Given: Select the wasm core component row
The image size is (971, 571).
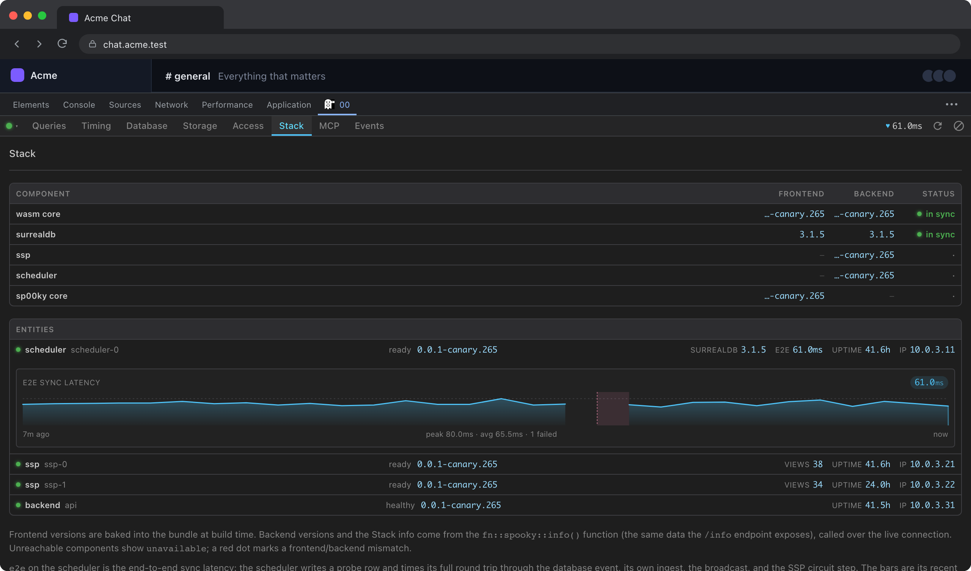Looking at the screenshot, I should (485, 214).
